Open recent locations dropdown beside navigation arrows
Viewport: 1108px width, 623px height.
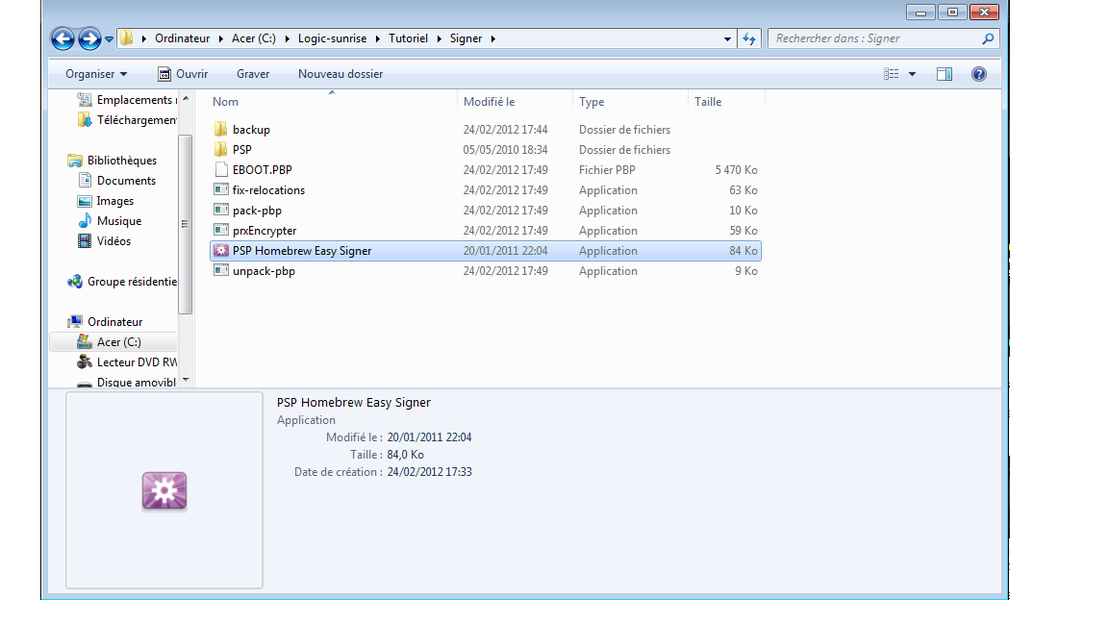pyautogui.click(x=109, y=39)
